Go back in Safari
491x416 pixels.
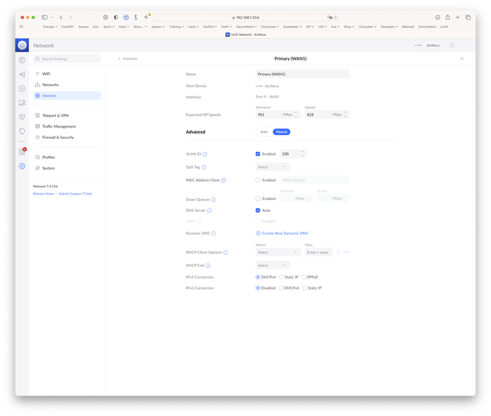pyautogui.click(x=61, y=17)
